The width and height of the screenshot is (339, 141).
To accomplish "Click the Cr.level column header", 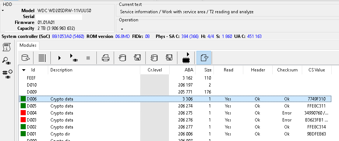I will coord(155,70).
